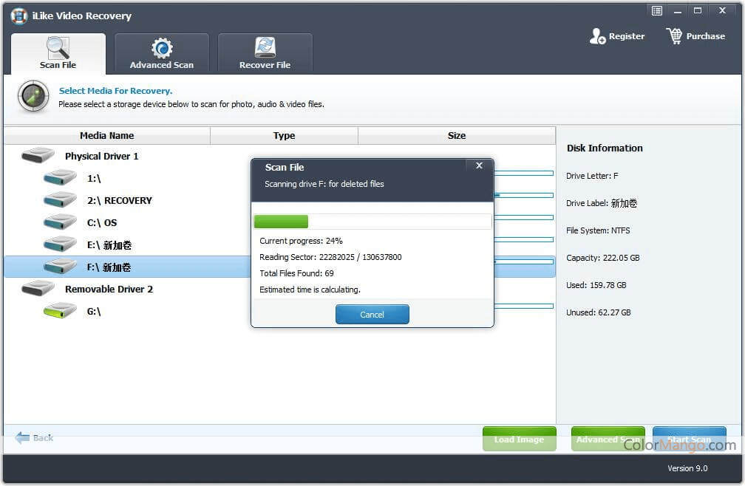The width and height of the screenshot is (745, 486).
Task: Click 'Used: 159.78 GB' text
Action: [596, 285]
